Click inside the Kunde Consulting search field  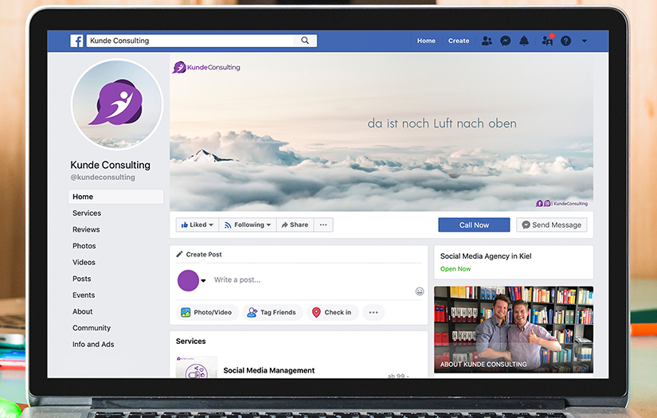coord(190,41)
